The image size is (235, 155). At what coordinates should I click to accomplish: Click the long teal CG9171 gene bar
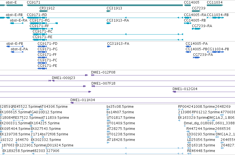105,5
